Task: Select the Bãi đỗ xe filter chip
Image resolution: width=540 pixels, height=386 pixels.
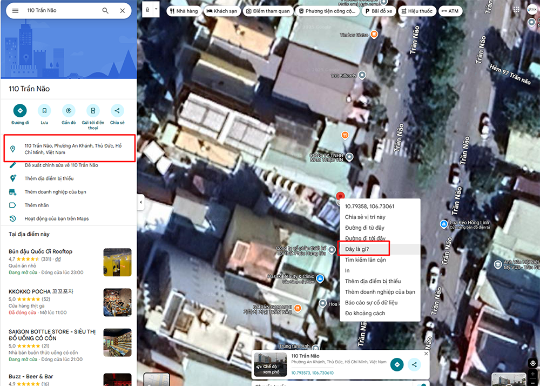Action: tap(379, 11)
